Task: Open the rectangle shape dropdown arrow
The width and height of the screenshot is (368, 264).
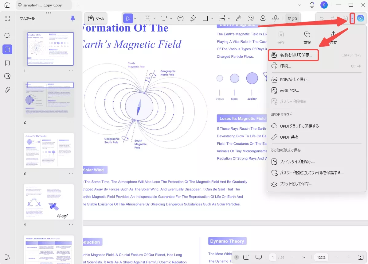Action: point(212,18)
